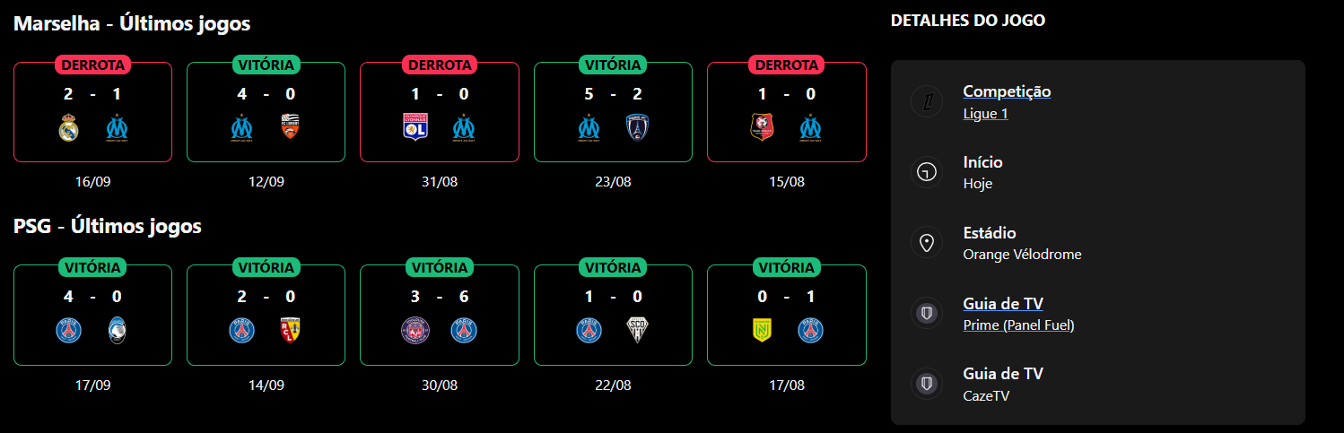Viewport: 1344px width, 433px height.
Task: Click the Atalanta crest in 17/09 match
Action: (118, 331)
